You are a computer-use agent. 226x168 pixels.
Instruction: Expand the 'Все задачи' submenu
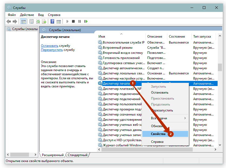click(165, 118)
